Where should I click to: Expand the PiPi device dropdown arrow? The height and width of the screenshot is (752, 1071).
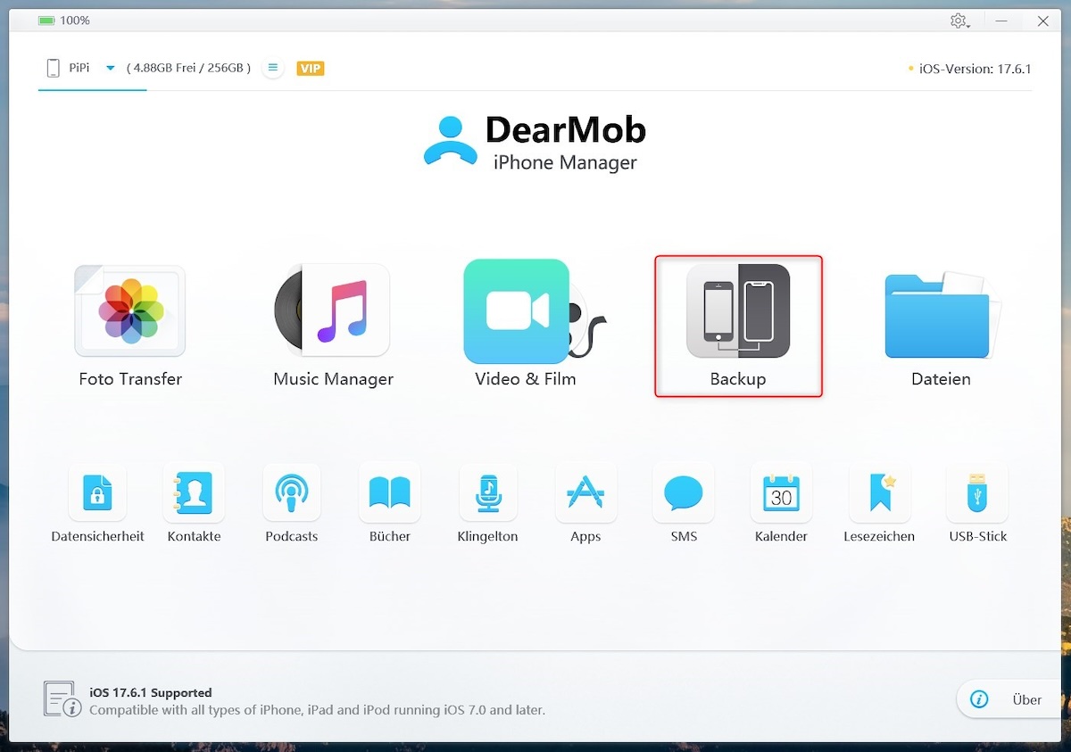point(111,68)
